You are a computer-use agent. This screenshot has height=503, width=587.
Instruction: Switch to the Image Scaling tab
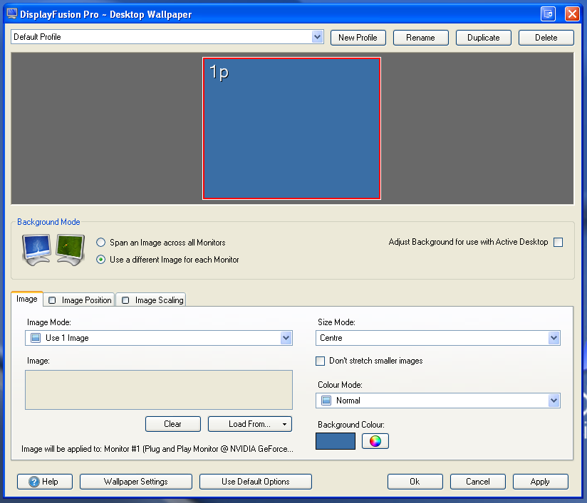coord(151,300)
